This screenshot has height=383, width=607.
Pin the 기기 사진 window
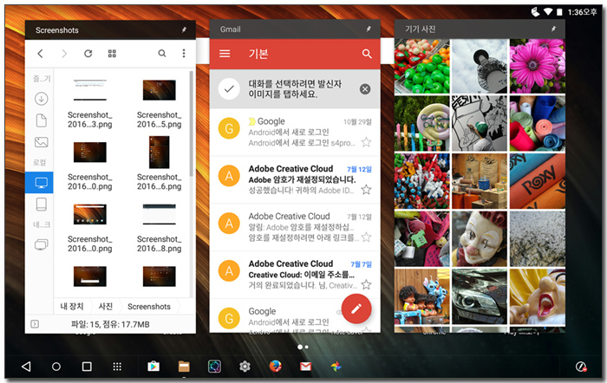tap(553, 29)
